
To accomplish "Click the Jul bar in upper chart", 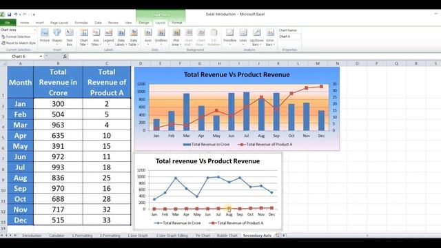I will pos(247,111).
